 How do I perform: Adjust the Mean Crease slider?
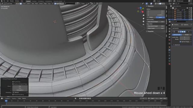click(156, 28)
